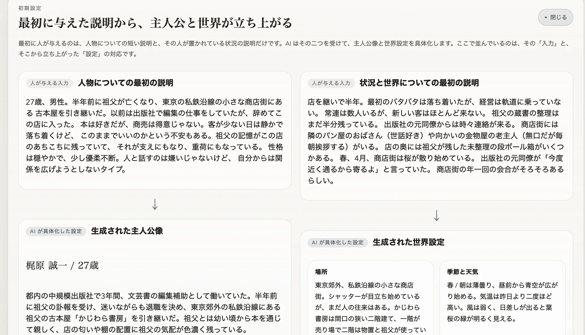Image resolution: width=585 pixels, height=335 pixels.
Task: Click the 季節と天気 card title
Action: click(462, 272)
